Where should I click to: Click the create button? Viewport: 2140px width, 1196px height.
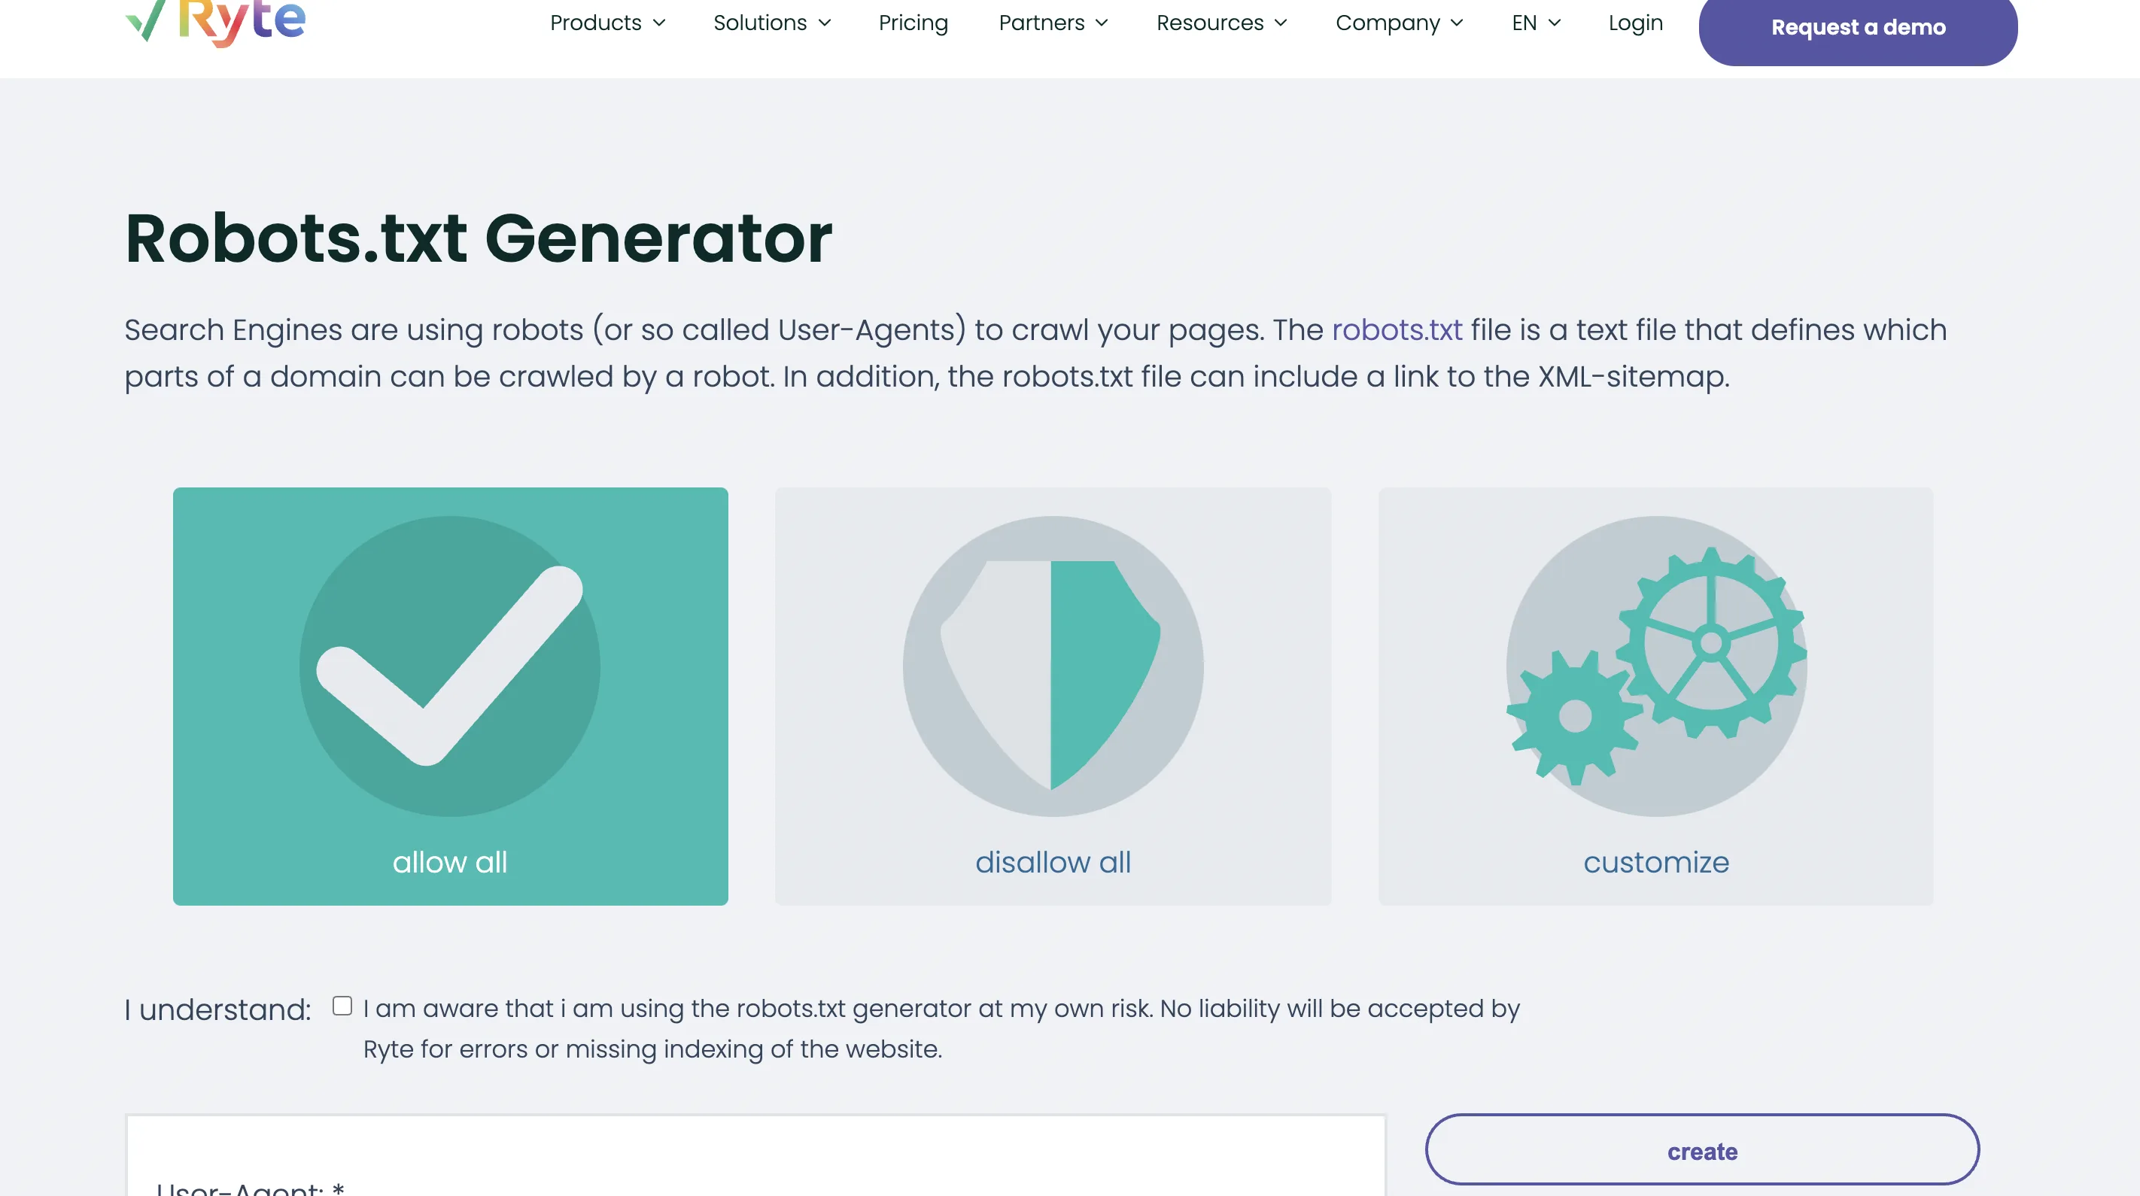pyautogui.click(x=1702, y=1150)
